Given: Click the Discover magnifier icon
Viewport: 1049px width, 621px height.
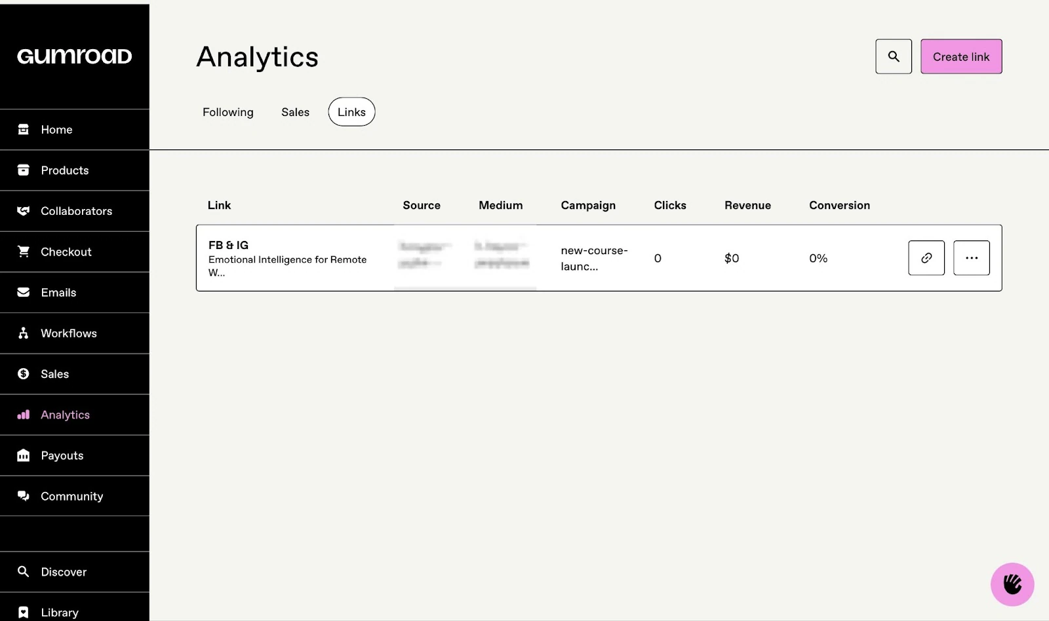Looking at the screenshot, I should click(24, 571).
